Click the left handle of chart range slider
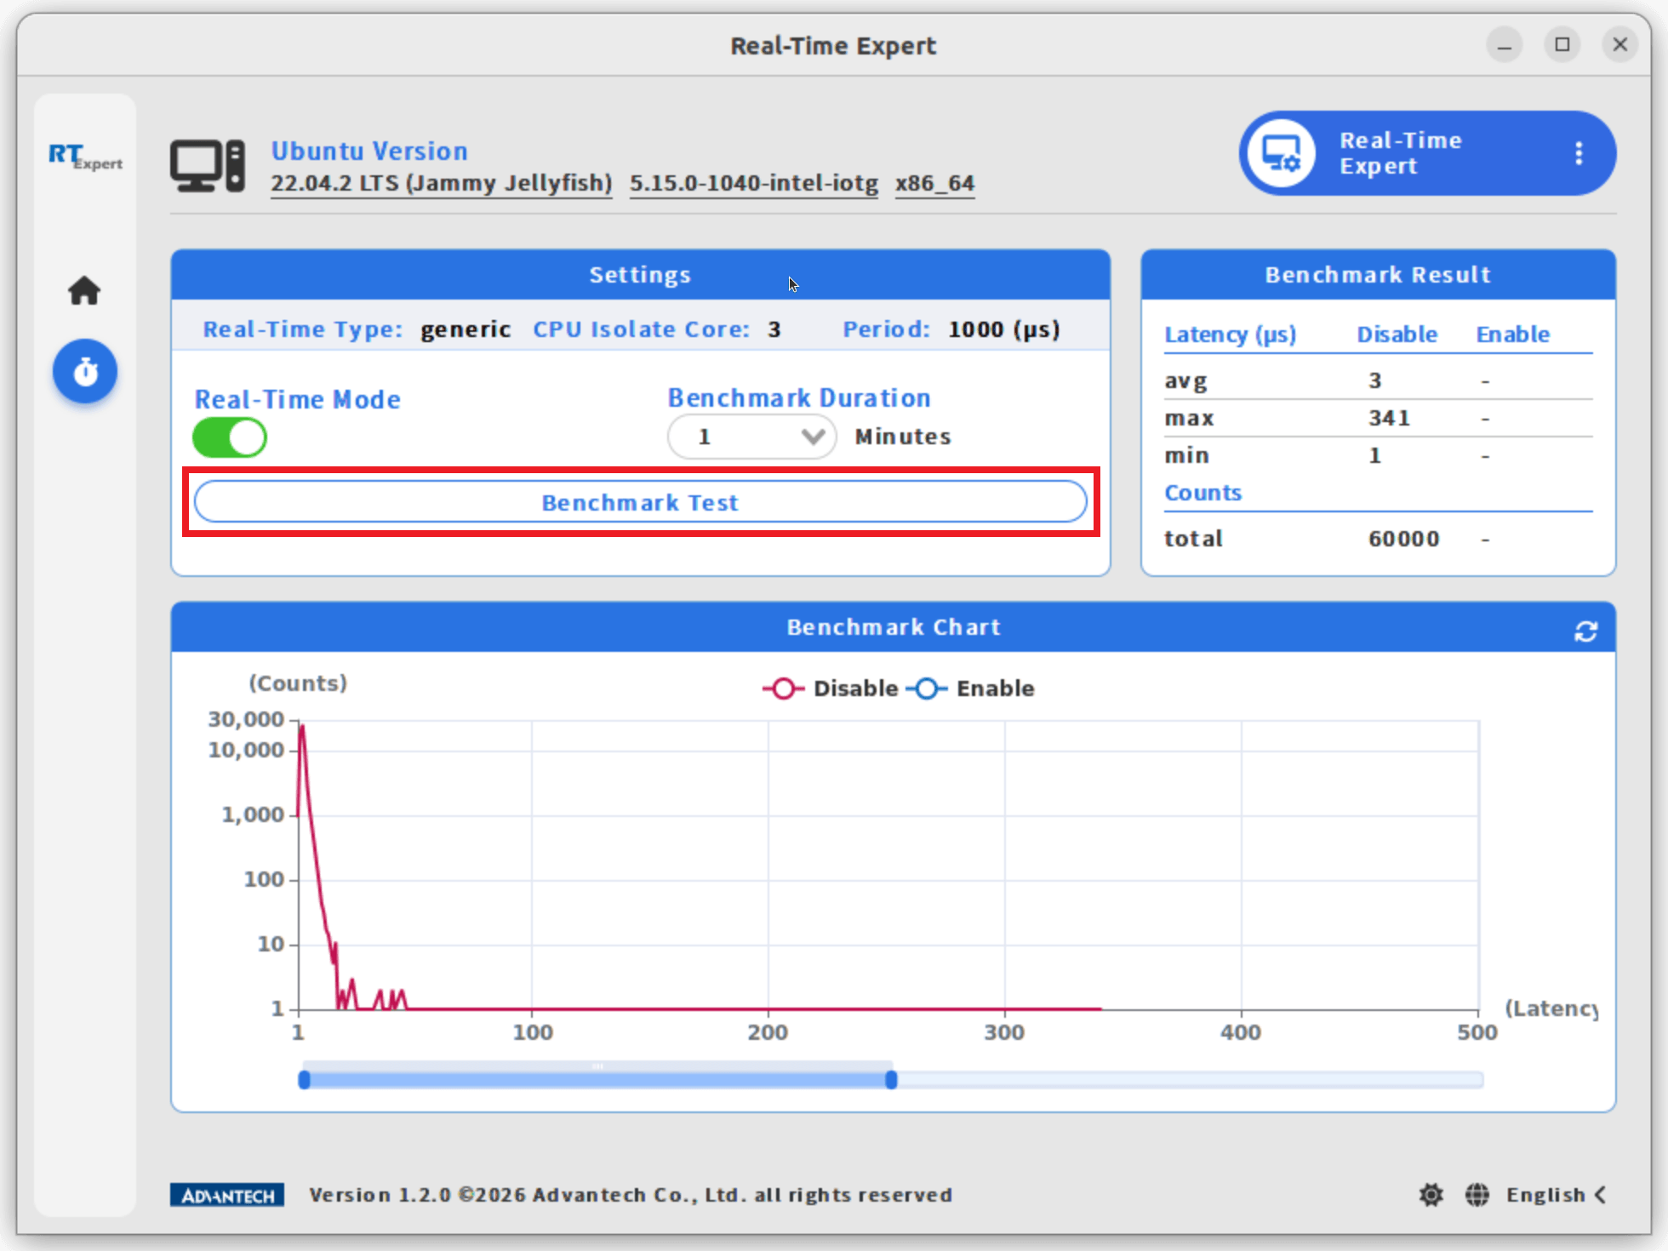Viewport: 1668px width, 1251px height. click(304, 1080)
